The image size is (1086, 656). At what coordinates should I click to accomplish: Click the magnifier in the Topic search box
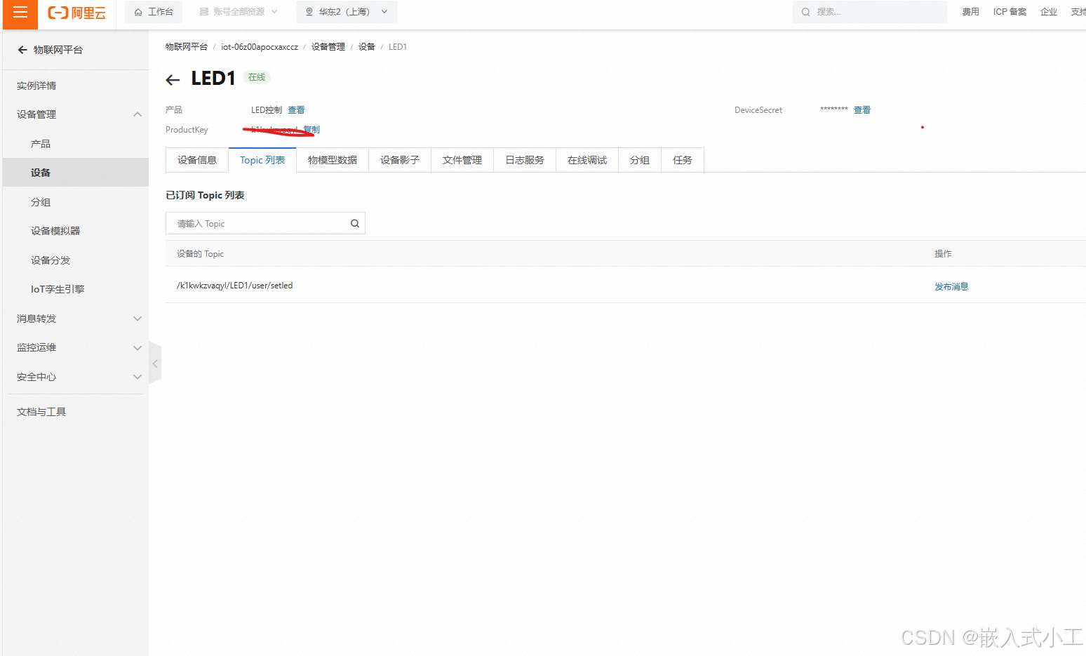point(354,222)
